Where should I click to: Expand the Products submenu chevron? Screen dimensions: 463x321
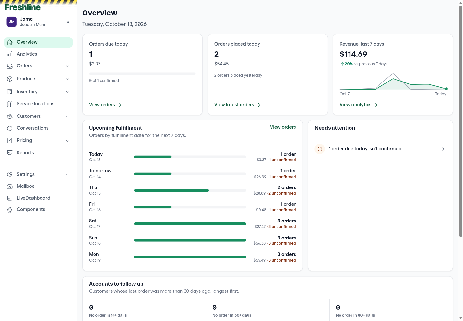67,79
